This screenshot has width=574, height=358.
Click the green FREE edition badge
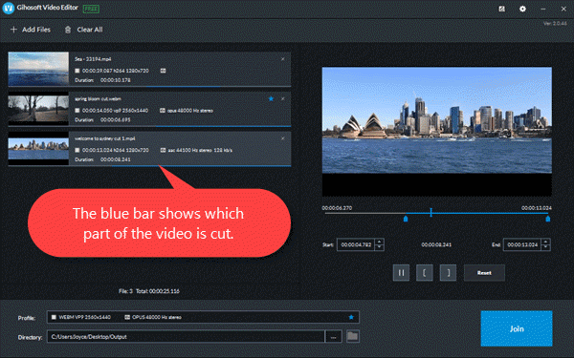[x=91, y=9]
